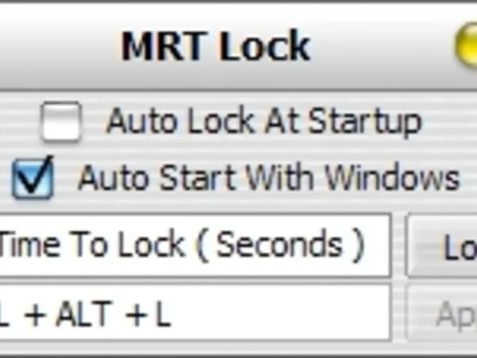Click the title bar between title and yellow button
Screen dimensions: 477x358
point(382,47)
